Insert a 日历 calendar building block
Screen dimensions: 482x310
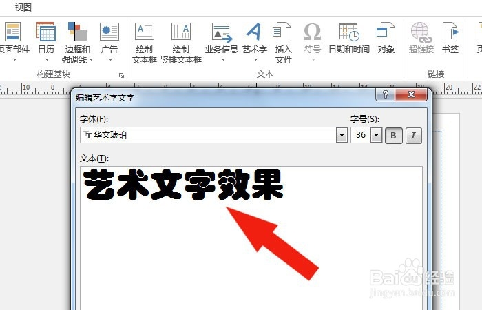click(46, 41)
